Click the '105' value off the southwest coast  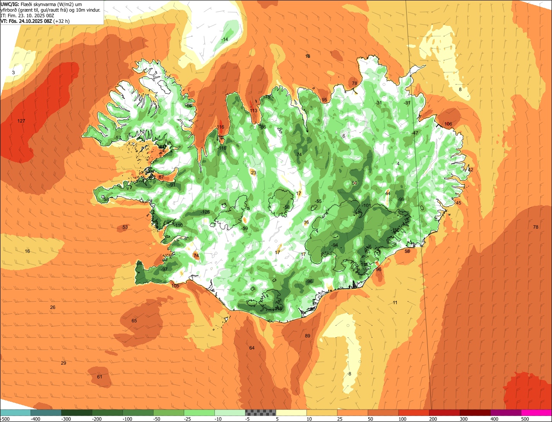click(x=175, y=286)
